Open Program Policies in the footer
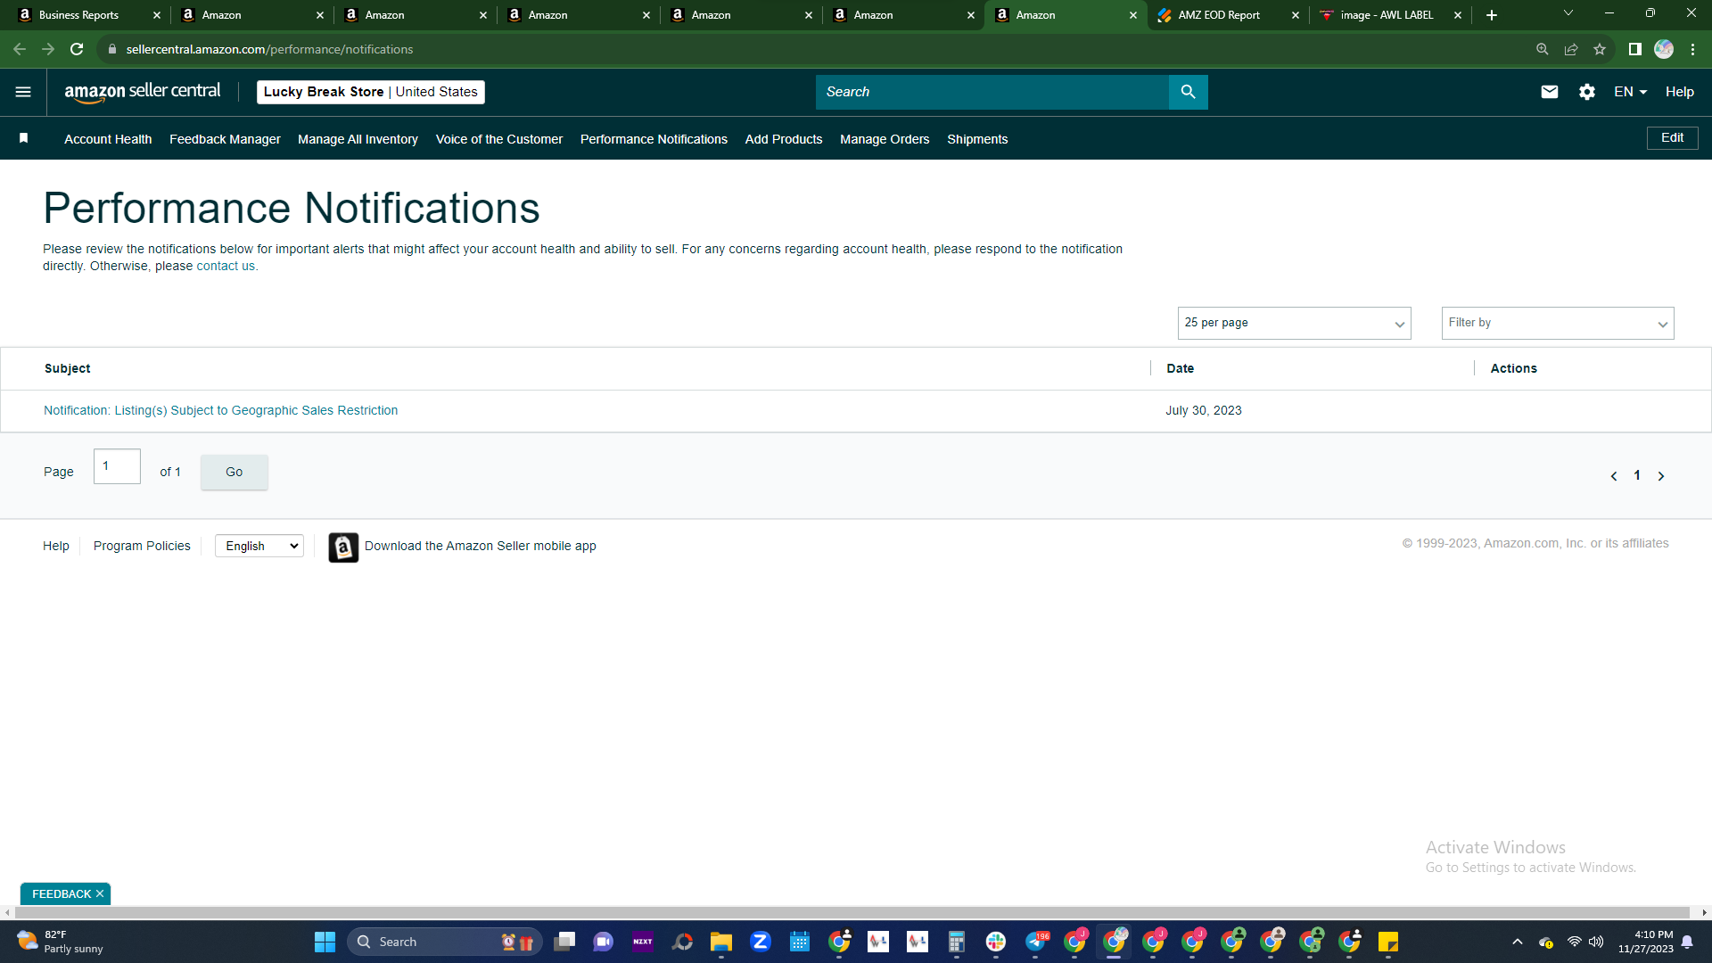Image resolution: width=1712 pixels, height=963 pixels. [142, 546]
